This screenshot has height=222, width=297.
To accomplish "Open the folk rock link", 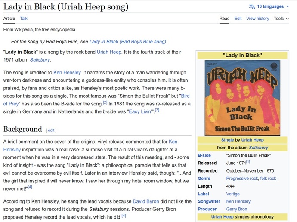I will (268, 179).
